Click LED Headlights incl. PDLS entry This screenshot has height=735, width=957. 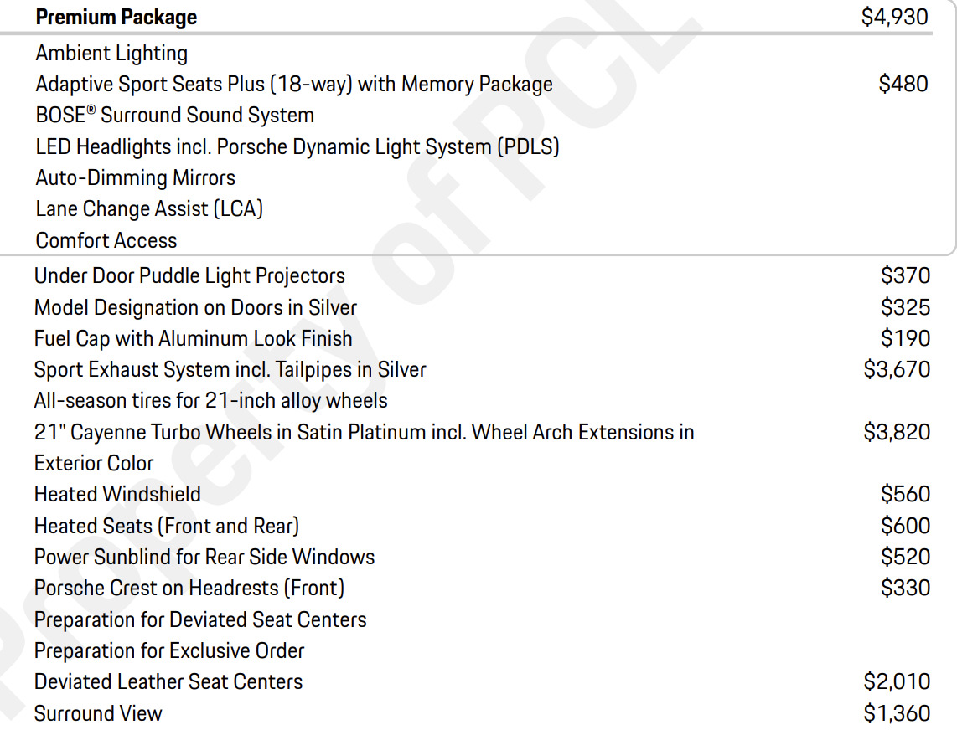pos(297,146)
